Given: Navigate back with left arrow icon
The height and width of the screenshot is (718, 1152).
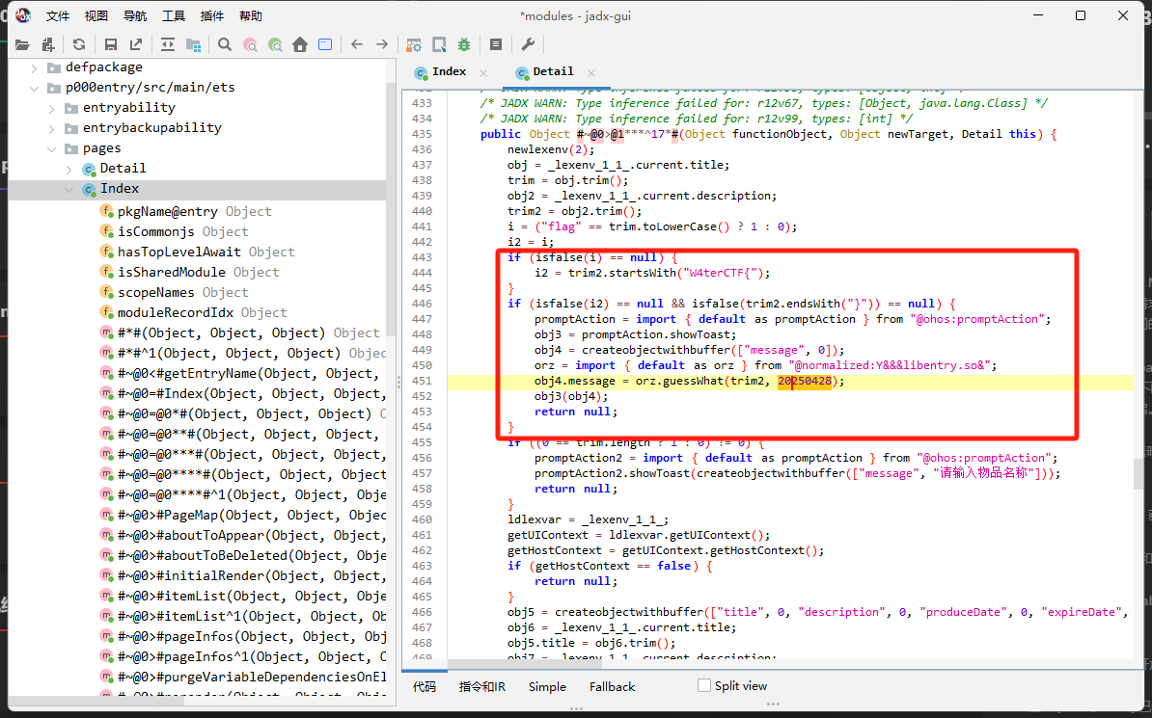Looking at the screenshot, I should [357, 44].
